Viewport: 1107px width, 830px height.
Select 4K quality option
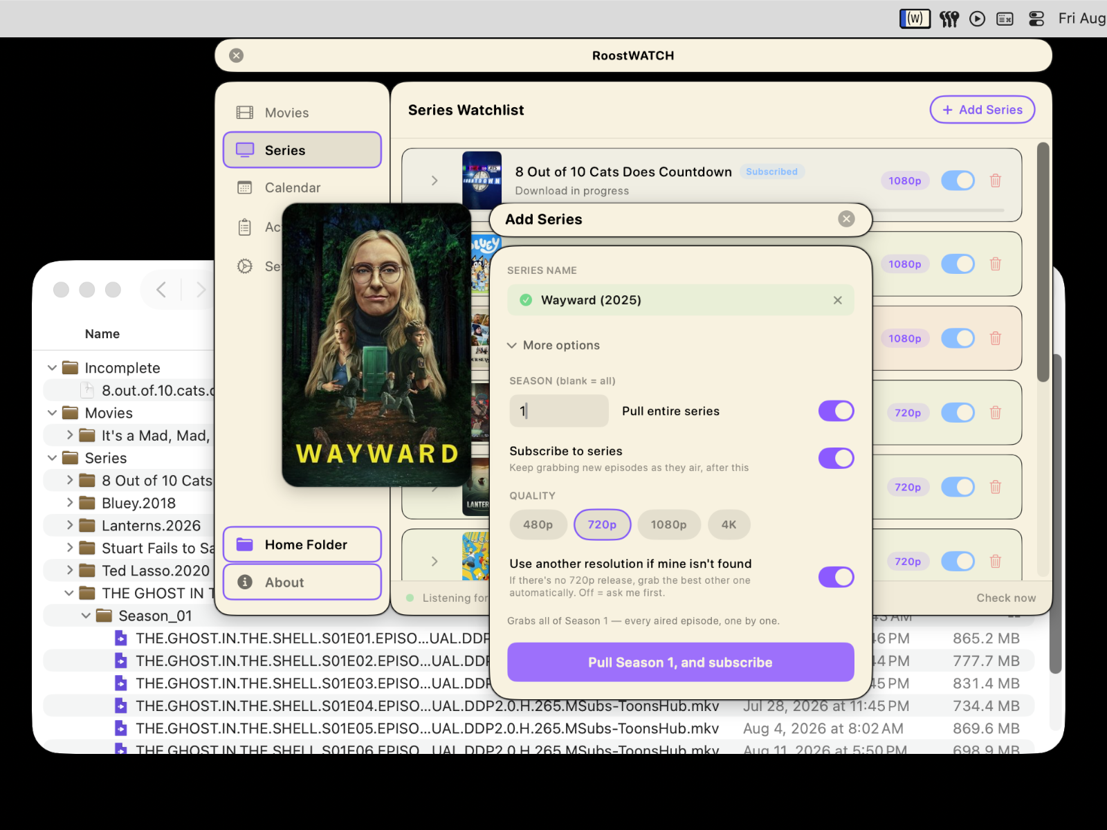point(729,524)
